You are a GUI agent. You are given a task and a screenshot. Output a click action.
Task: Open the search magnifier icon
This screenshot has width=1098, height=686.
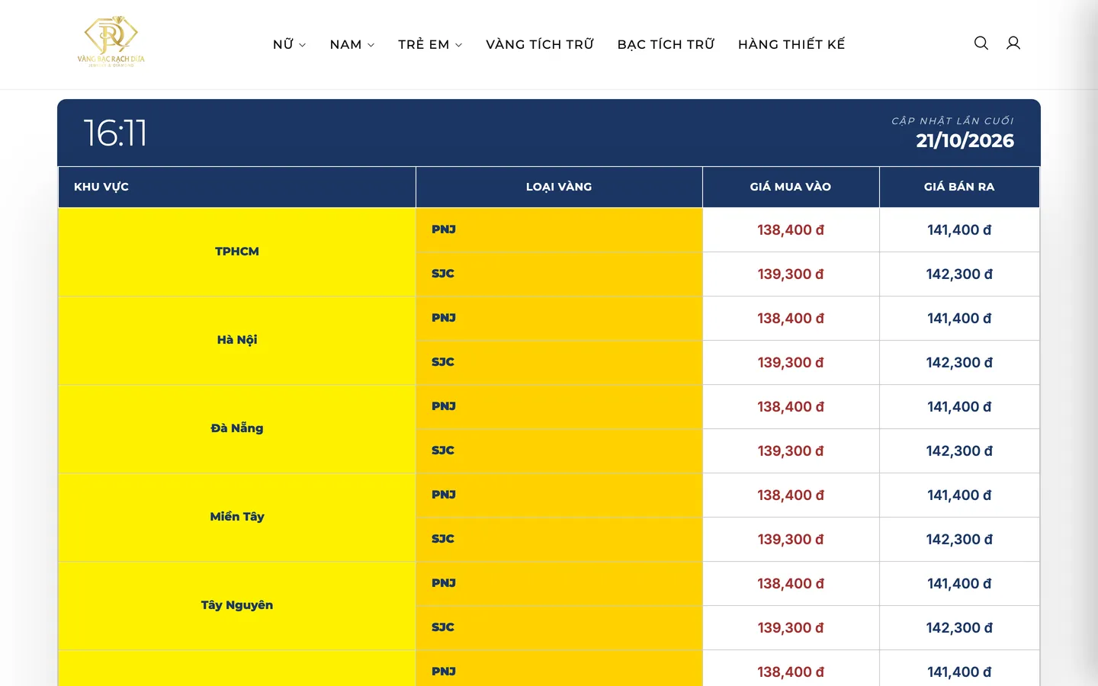981,43
